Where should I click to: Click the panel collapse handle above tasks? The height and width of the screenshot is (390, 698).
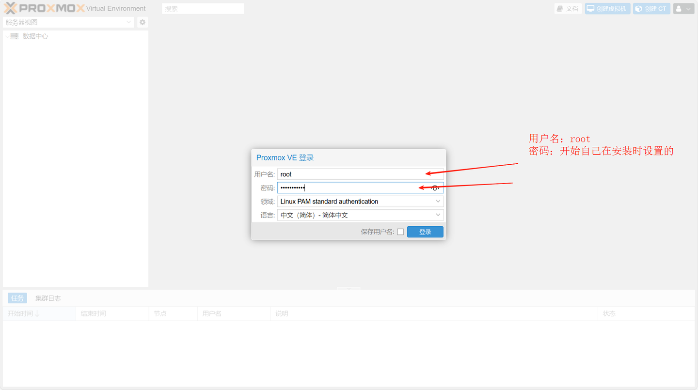349,288
